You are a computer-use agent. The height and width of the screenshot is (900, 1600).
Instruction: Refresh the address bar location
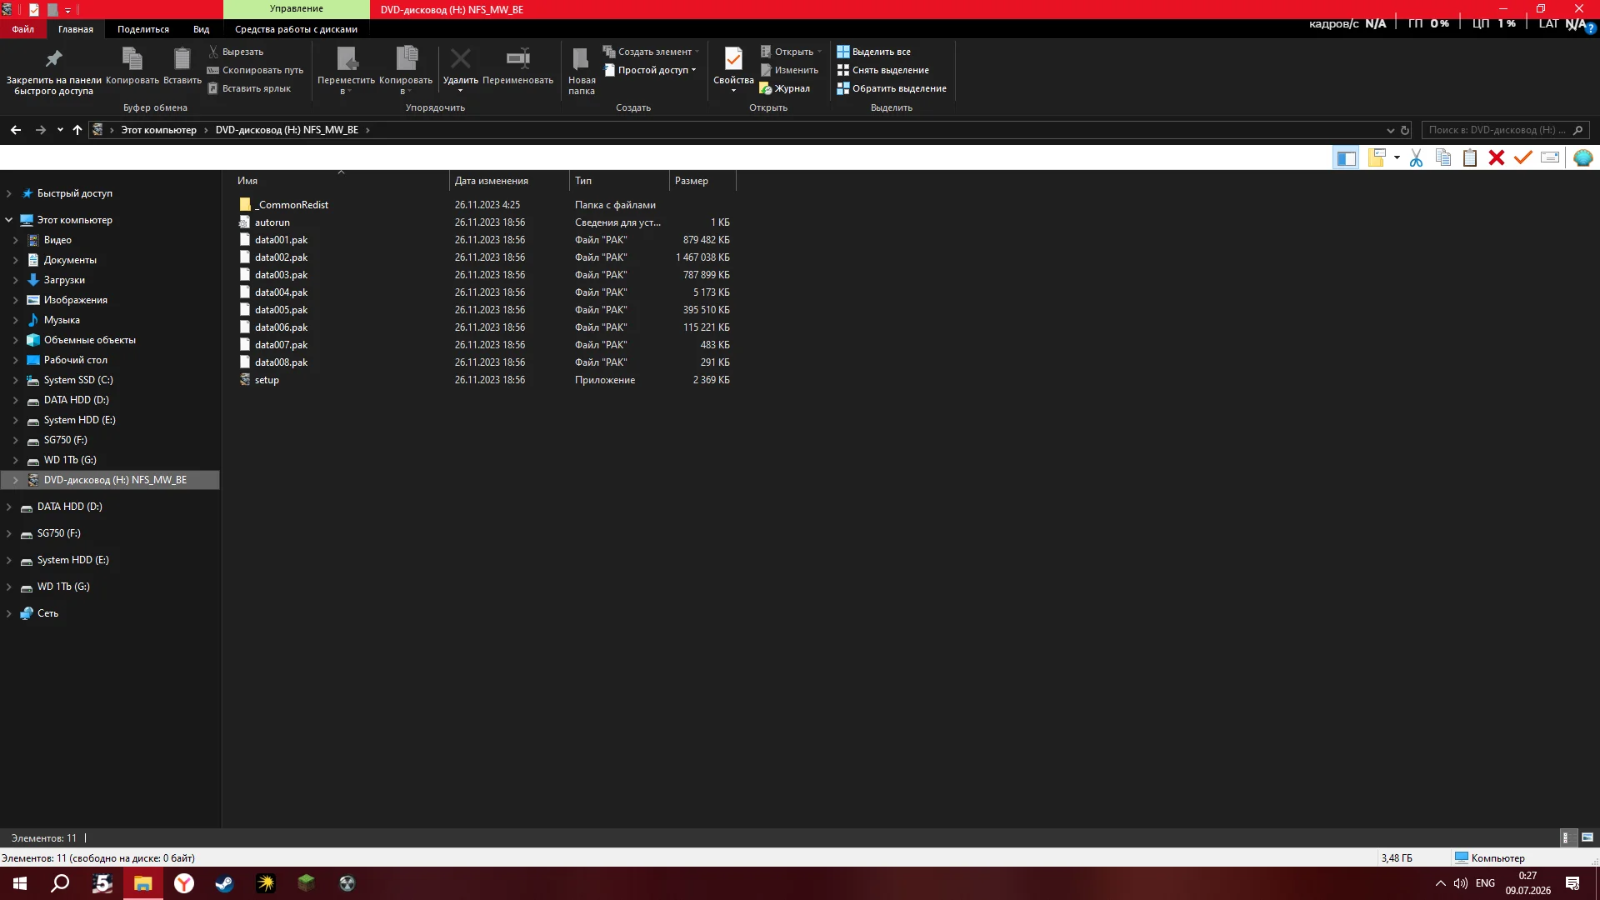tap(1405, 130)
